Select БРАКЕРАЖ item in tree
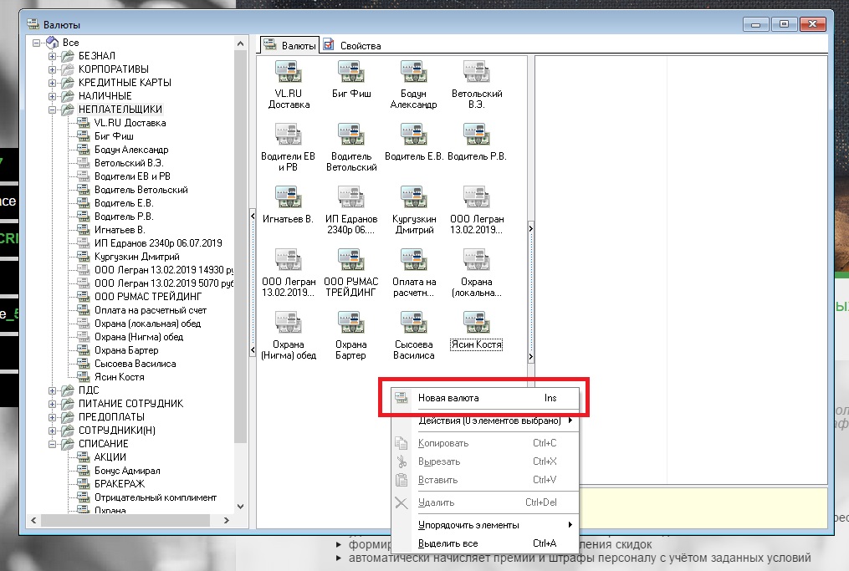 (x=121, y=484)
